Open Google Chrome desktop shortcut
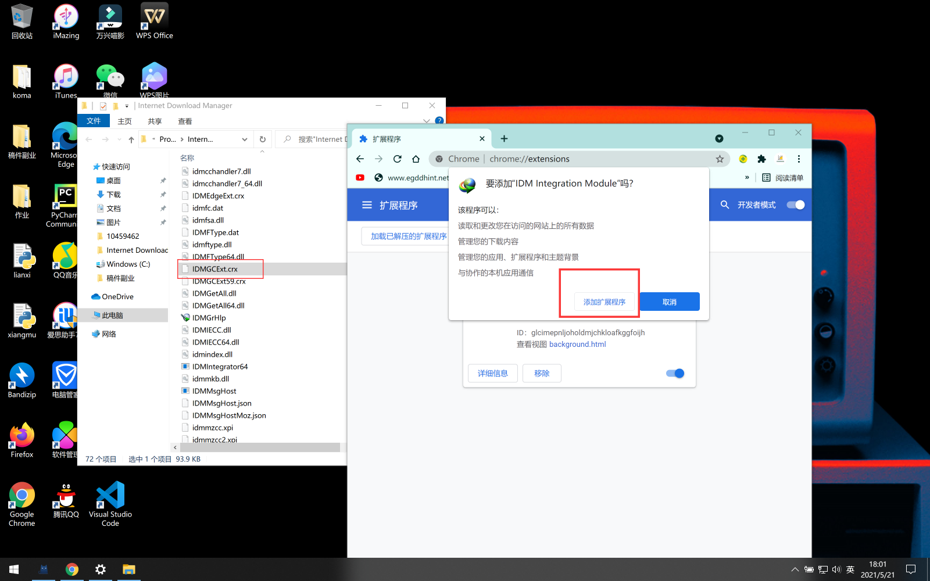 point(22,504)
